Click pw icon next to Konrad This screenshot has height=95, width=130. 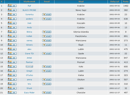(x=12, y=67)
